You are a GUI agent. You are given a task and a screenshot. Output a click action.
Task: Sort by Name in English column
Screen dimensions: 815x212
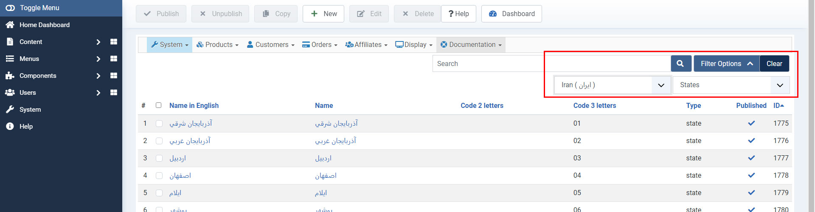pyautogui.click(x=194, y=106)
